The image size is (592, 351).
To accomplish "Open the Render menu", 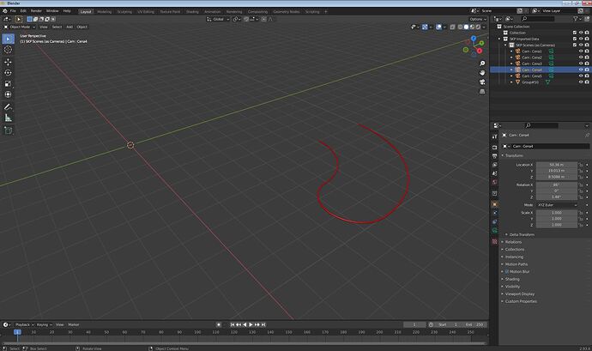I will [x=36, y=11].
